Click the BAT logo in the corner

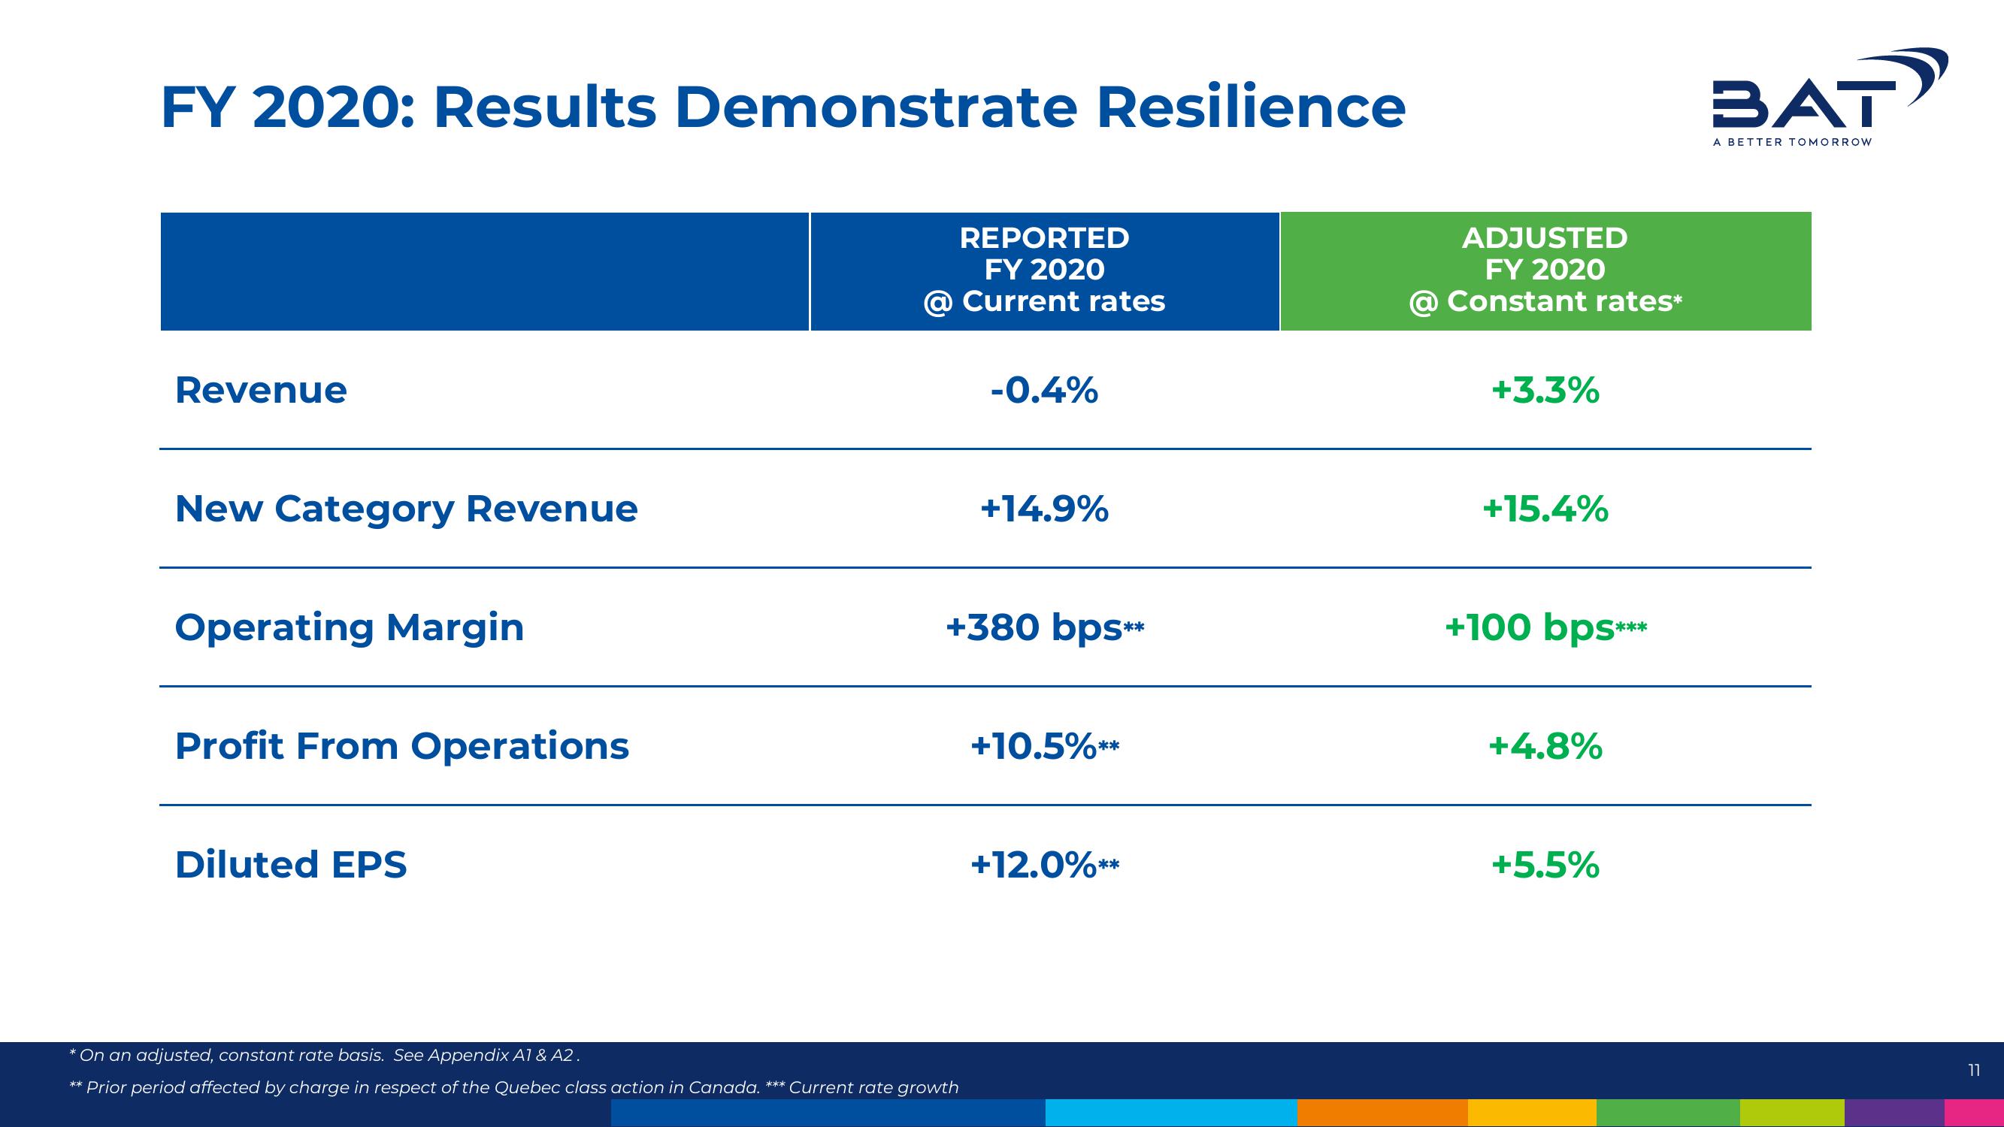(1830, 97)
